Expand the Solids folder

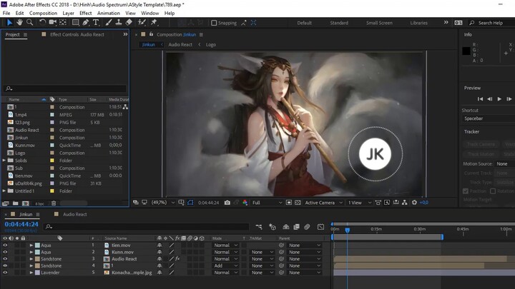pos(4,161)
